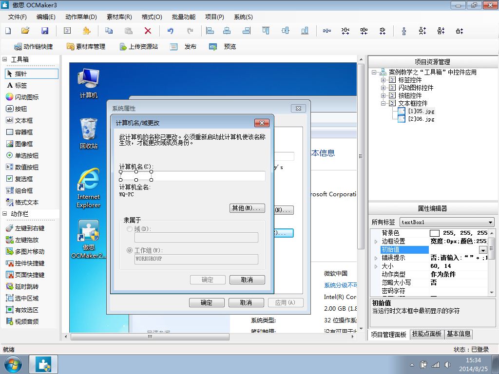Click the 动作链快捷 button

pos(34,47)
